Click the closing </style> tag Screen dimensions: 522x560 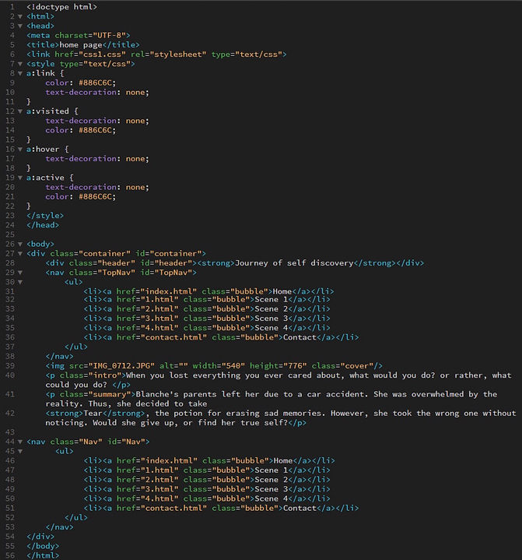coord(45,216)
